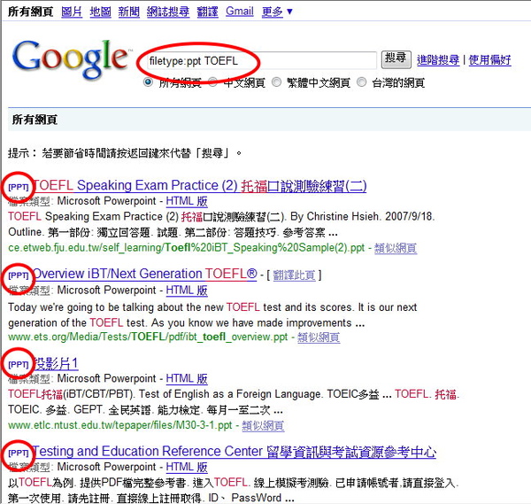Open 新聞 news link
Viewport: 531px width, 504px height.
point(128,12)
